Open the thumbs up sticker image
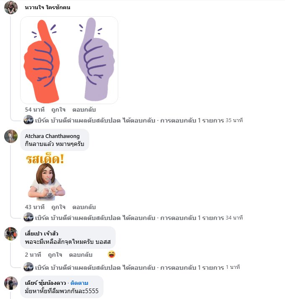The height and width of the screenshot is (299, 285). click(69, 60)
